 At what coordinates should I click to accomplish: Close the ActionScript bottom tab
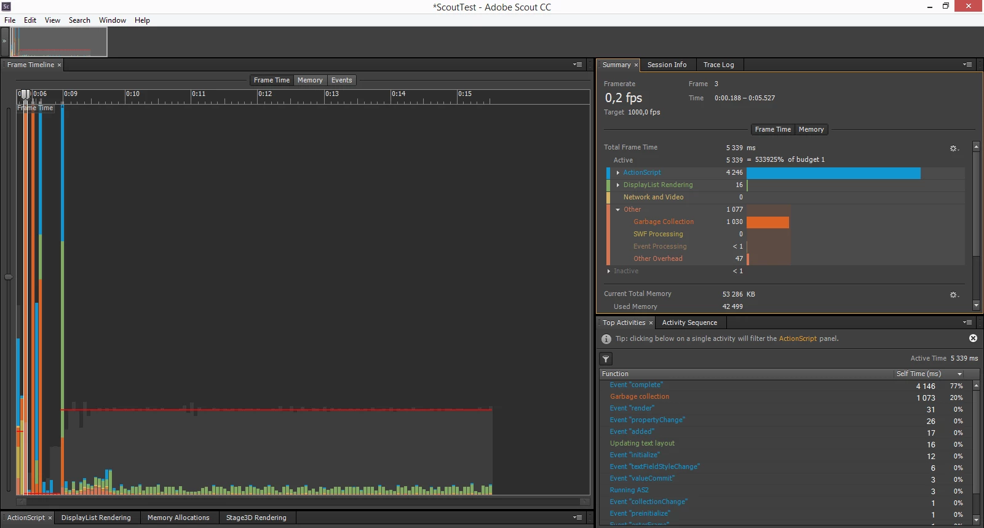pyautogui.click(x=50, y=518)
